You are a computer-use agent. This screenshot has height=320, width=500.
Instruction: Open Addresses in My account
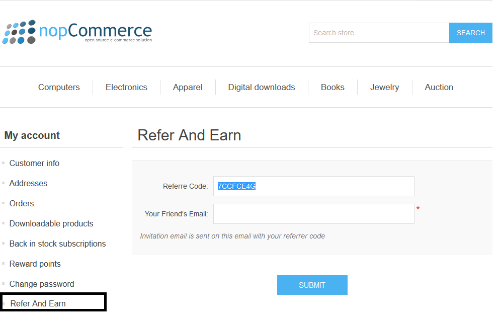(x=28, y=184)
